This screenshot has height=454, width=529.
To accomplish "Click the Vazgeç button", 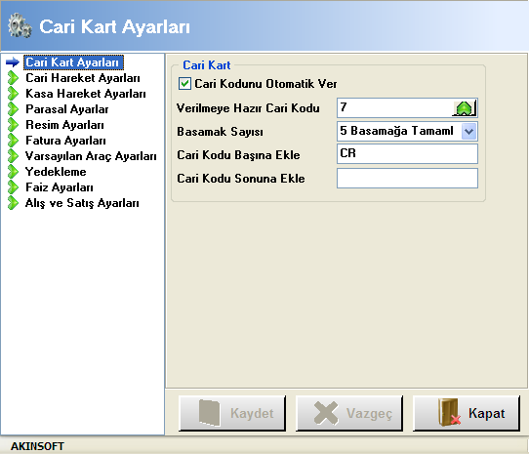I will (x=349, y=414).
